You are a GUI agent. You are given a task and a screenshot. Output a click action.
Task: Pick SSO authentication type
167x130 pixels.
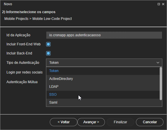(x=103, y=95)
